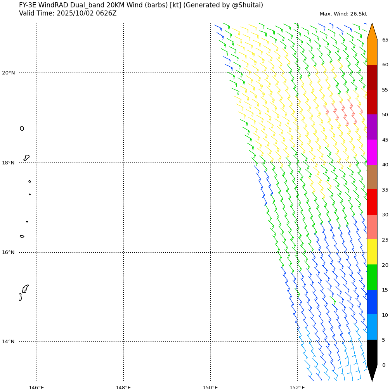
Task: Click the 148°E longitude axis label
Action: point(123,387)
